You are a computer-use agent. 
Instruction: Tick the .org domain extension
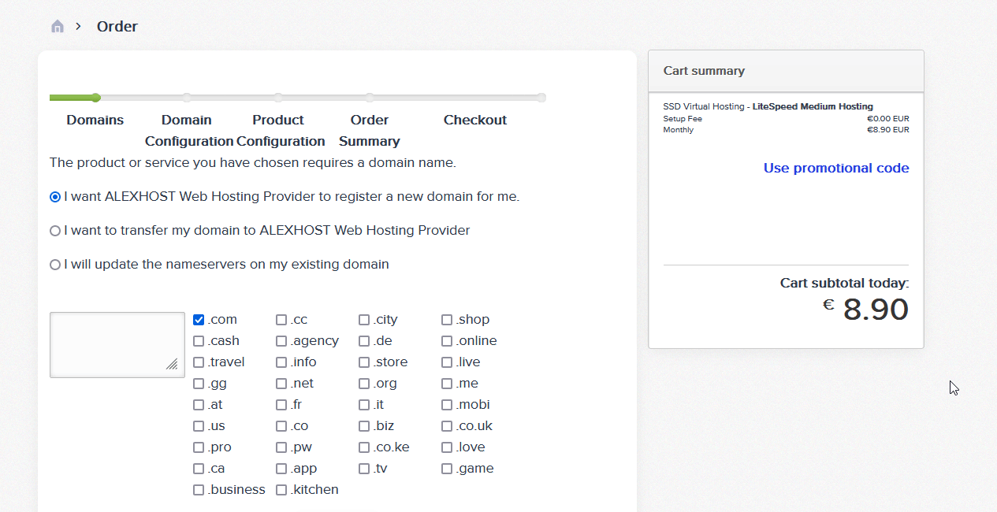364,384
